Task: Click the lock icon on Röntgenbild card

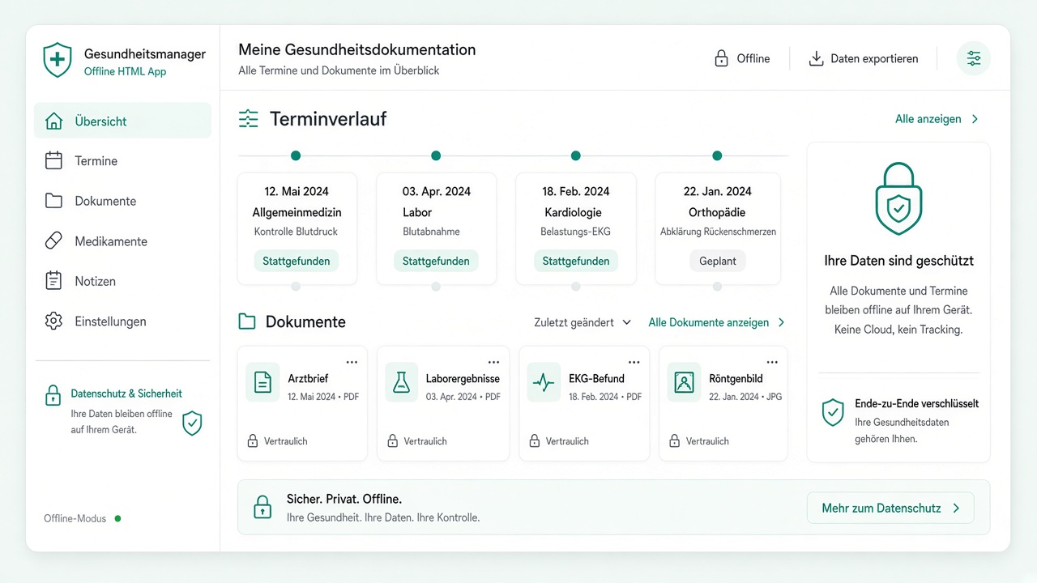Action: tap(675, 441)
